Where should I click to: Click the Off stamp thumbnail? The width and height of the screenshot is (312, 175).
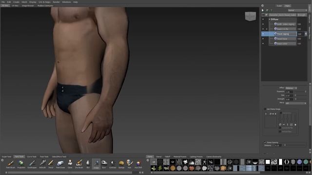tap(154, 162)
